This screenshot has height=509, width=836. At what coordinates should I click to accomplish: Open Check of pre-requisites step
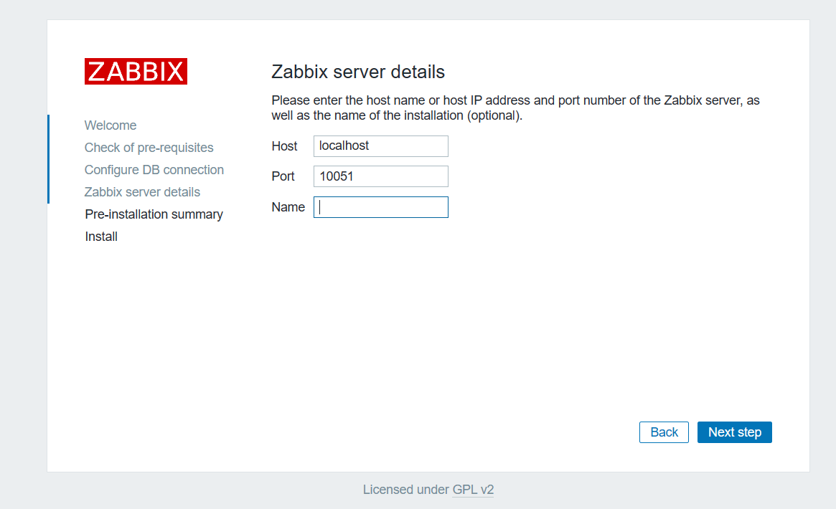149,148
